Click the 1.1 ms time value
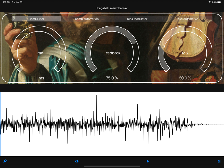 pyautogui.click(x=39, y=78)
